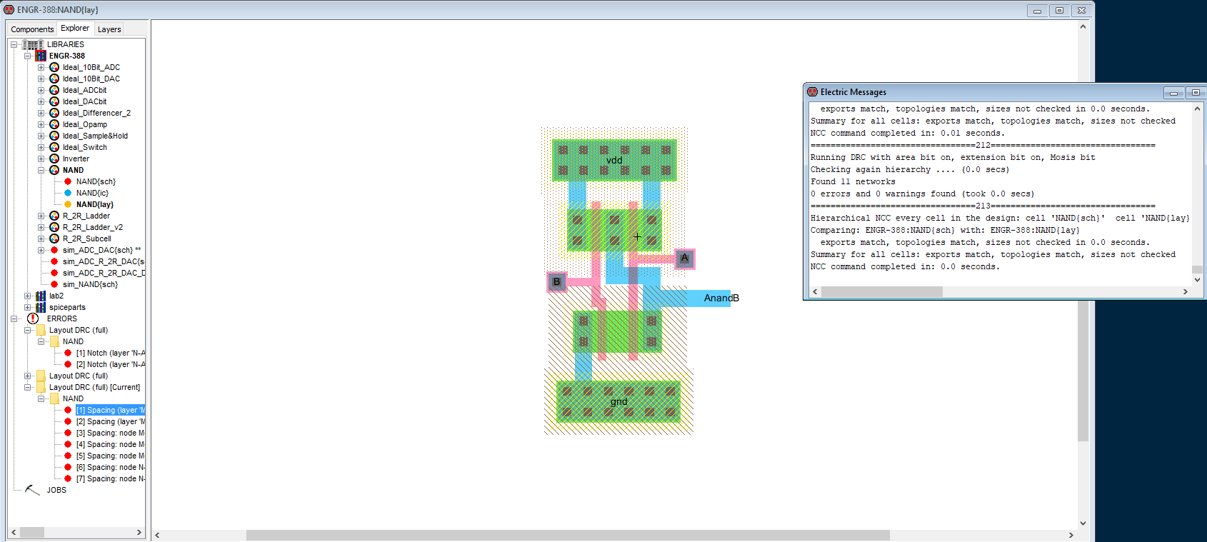Click the Ideal_10Bit_DAC cell icon
Image resolution: width=1207 pixels, height=542 pixels.
tap(54, 79)
